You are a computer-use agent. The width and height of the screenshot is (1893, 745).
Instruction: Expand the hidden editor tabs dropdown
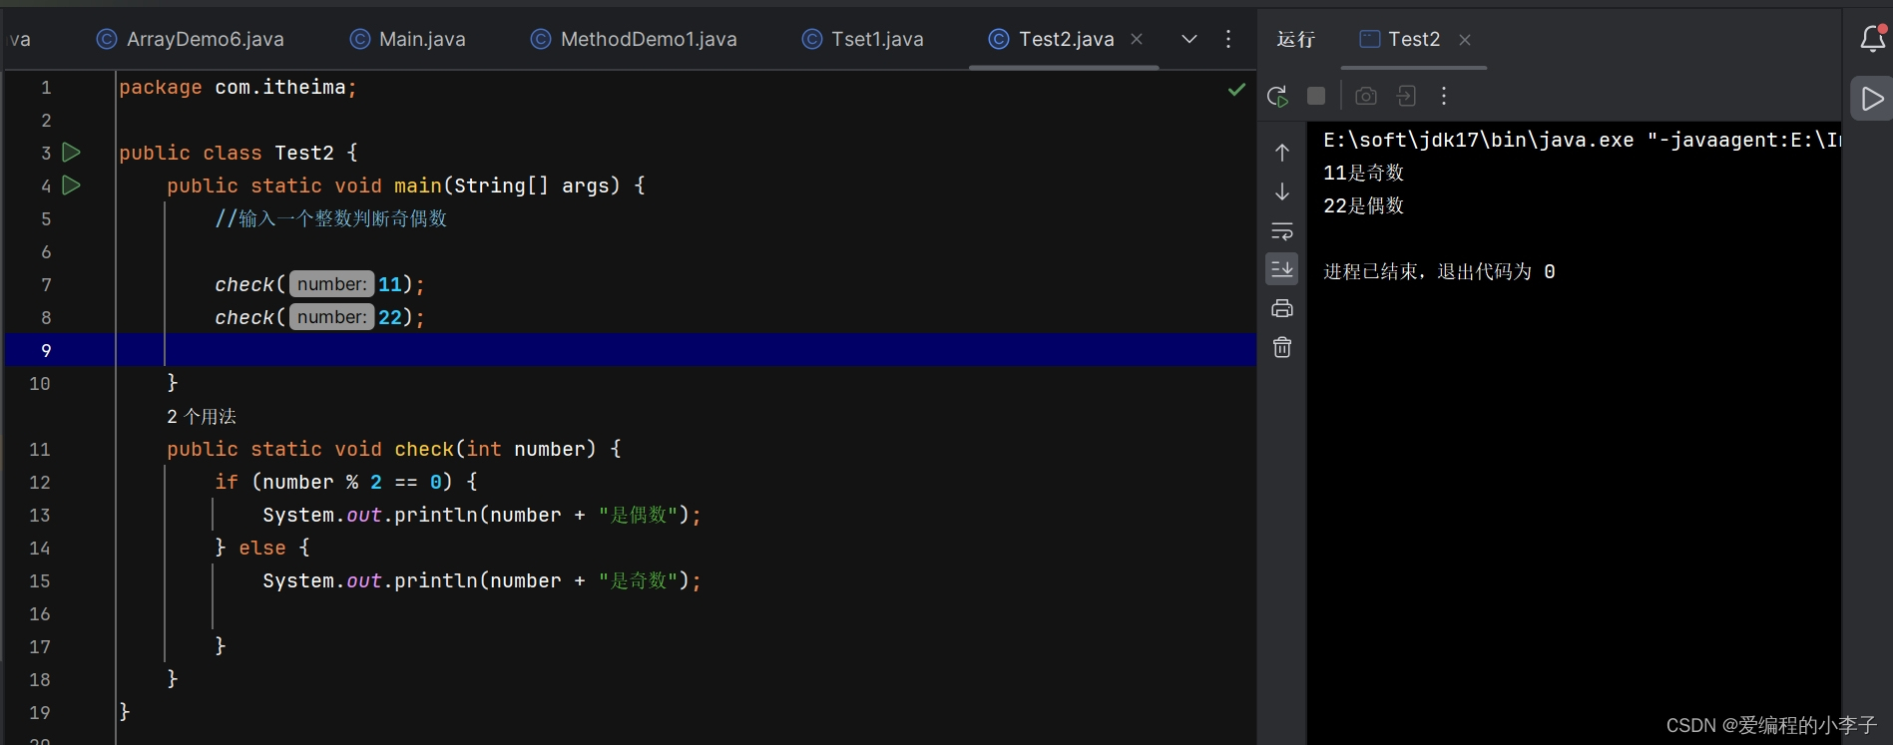pos(1188,39)
